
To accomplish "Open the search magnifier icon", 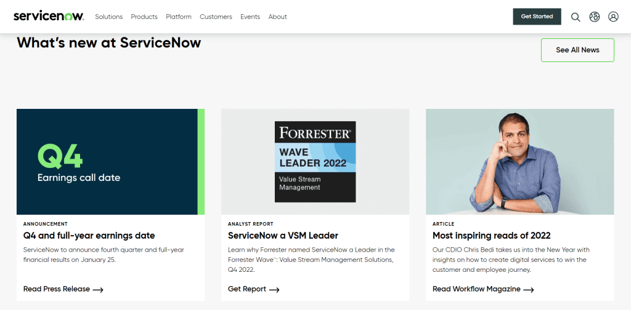I will tap(576, 17).
